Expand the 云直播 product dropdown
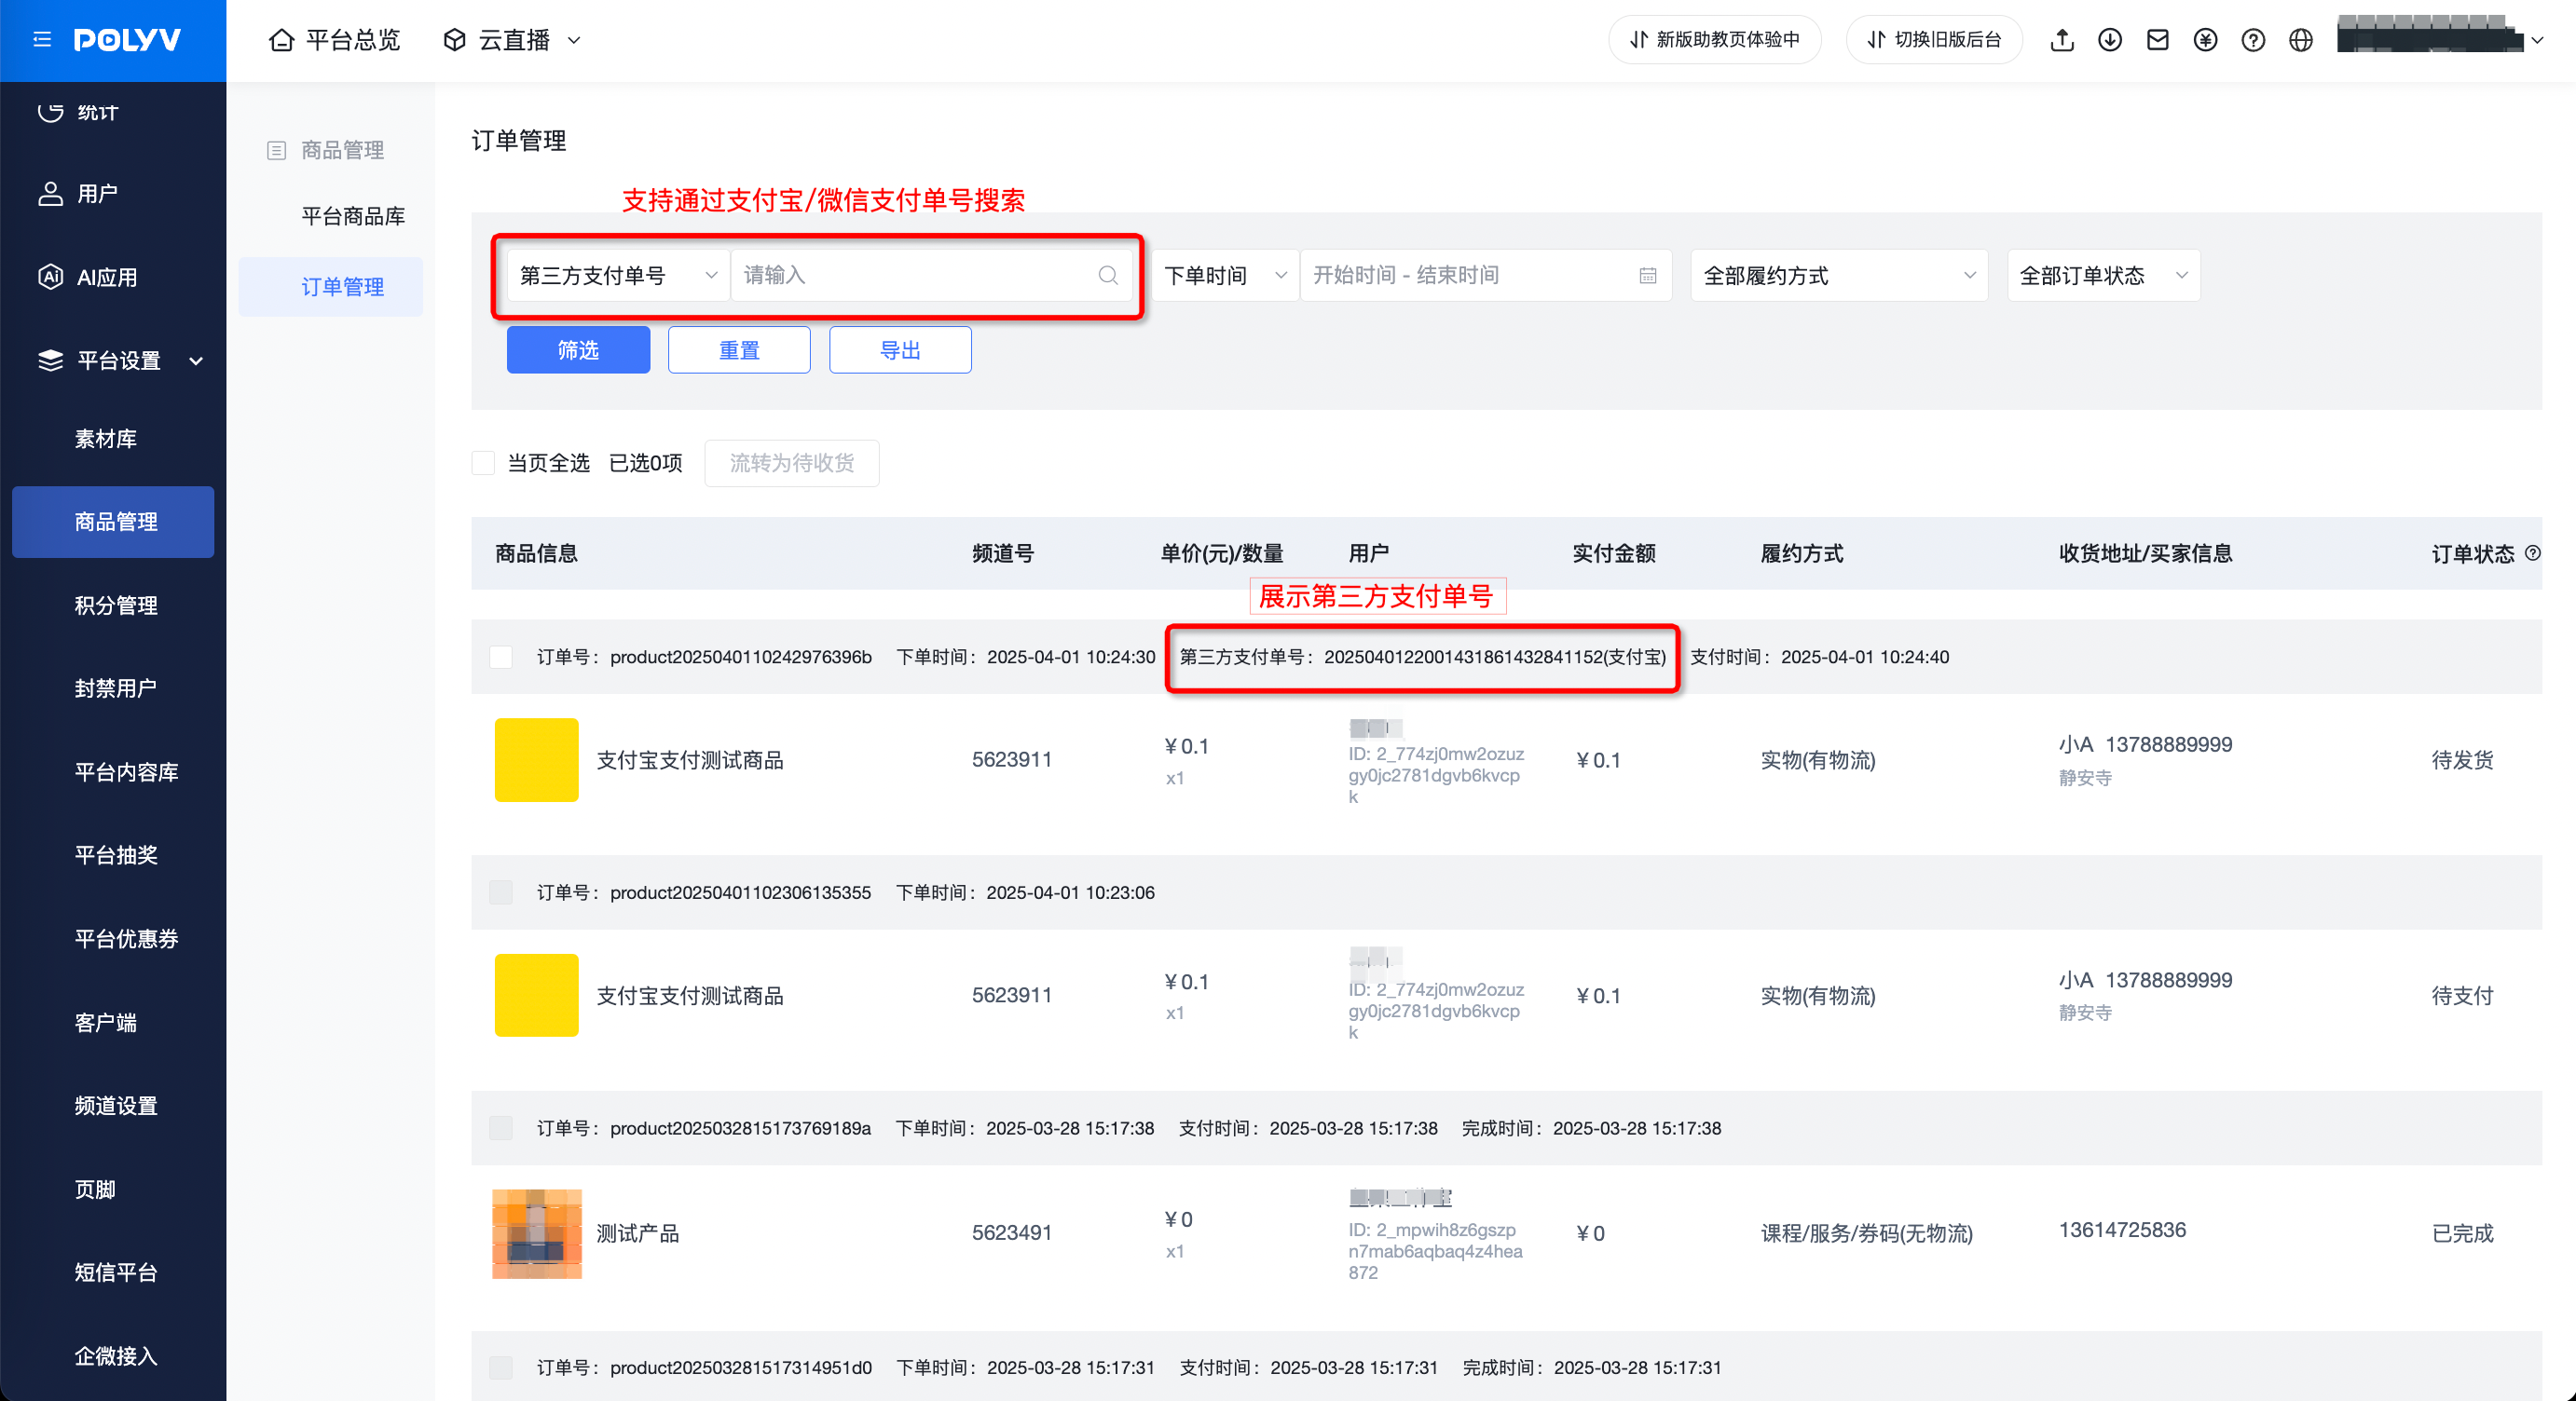2576x1401 pixels. click(x=574, y=40)
